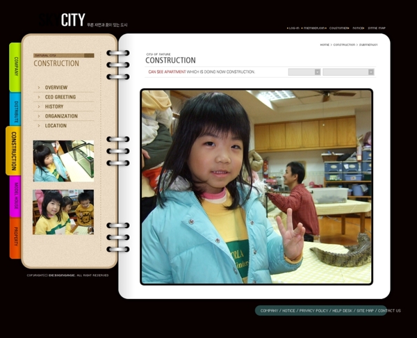Click the arrow bullet beside History
This screenshot has height=338, width=417.
coord(39,106)
